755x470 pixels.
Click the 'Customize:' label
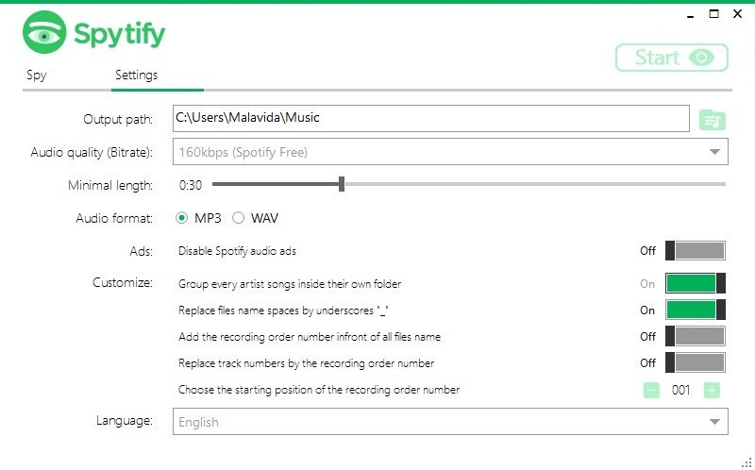point(123,283)
